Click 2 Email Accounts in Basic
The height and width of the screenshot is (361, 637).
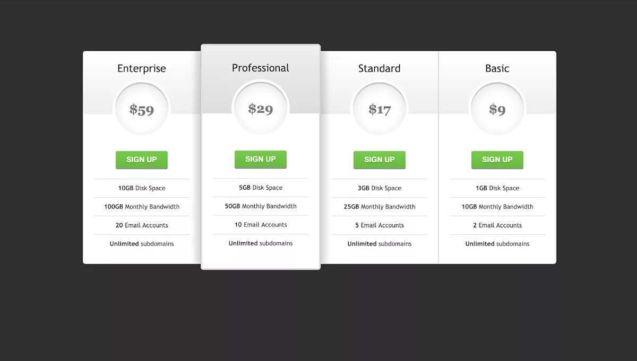497,225
